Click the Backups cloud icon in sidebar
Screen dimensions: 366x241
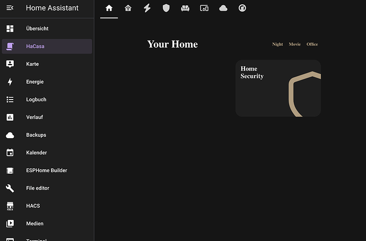tap(10, 135)
